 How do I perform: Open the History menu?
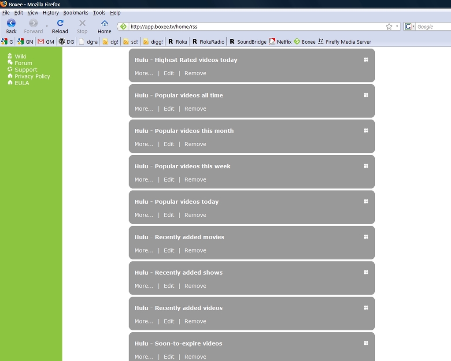coord(51,13)
